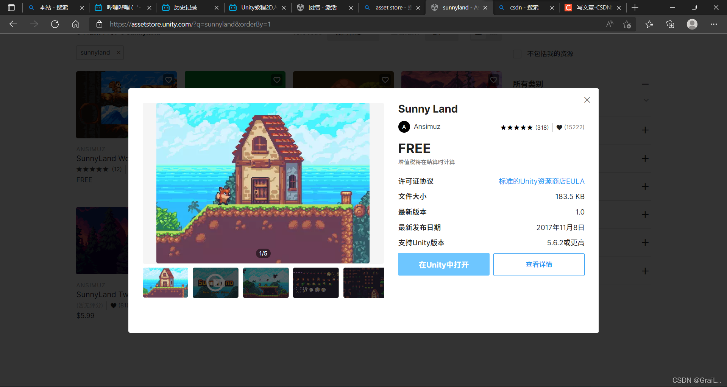The height and width of the screenshot is (387, 727).
Task: Close the 哔哩哔哩 tab
Action: (149, 8)
